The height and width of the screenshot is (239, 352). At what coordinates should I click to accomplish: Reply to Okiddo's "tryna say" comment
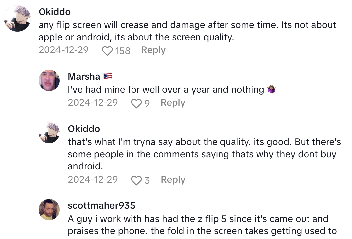tap(173, 180)
